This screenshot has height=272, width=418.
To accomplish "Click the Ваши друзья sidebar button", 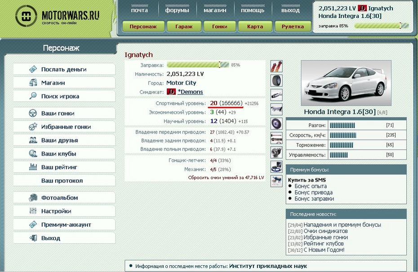I will tap(64, 140).
